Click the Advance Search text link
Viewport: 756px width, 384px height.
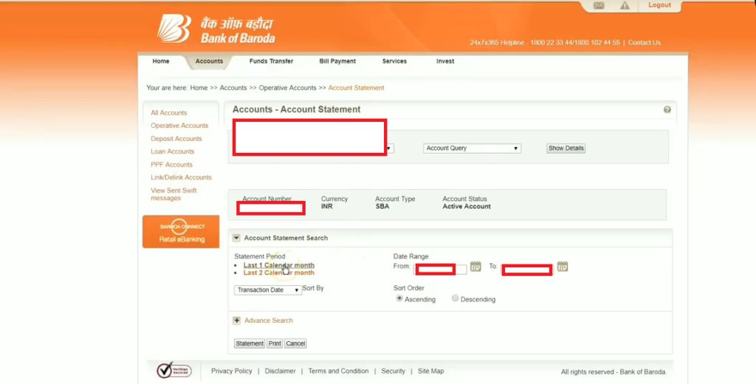coord(269,320)
